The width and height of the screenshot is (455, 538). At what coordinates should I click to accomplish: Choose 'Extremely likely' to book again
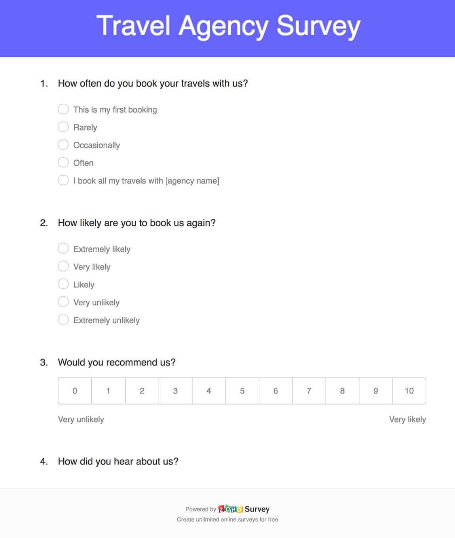[63, 248]
